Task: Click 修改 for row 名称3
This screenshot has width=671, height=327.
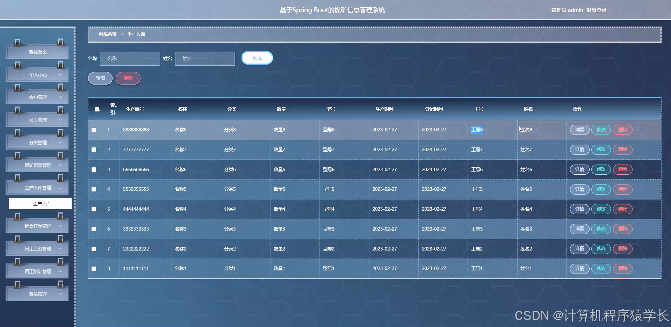Action: click(601, 229)
